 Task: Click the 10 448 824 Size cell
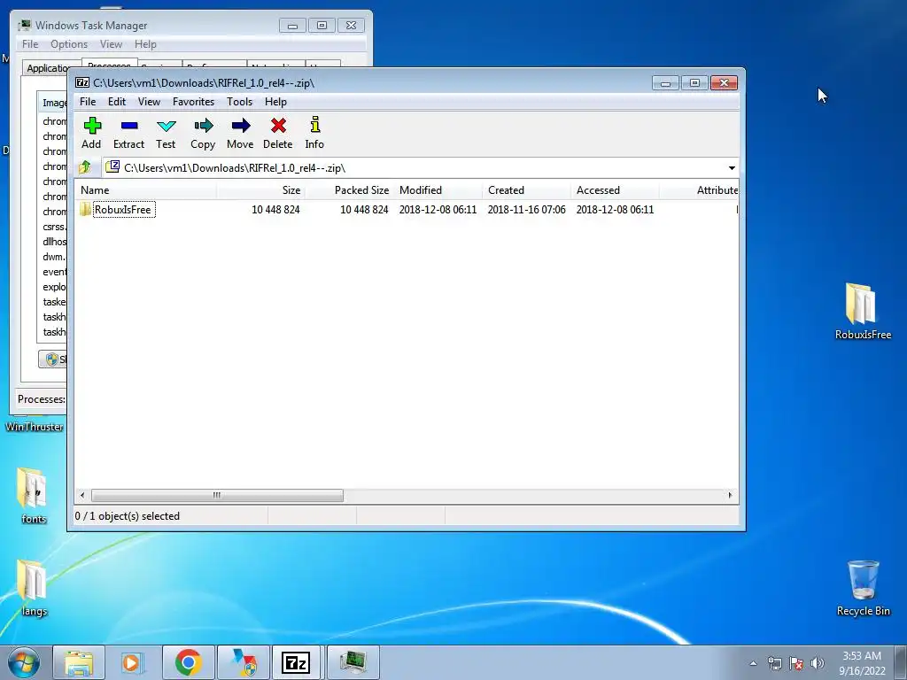(x=276, y=209)
